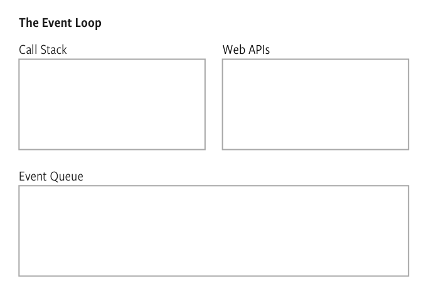436x299 pixels.
Task: Click the Event Queue box's left border
Action: pos(19,230)
